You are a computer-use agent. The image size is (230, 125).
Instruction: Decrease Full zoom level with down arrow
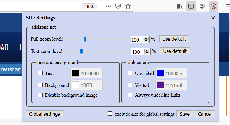click(146, 41)
